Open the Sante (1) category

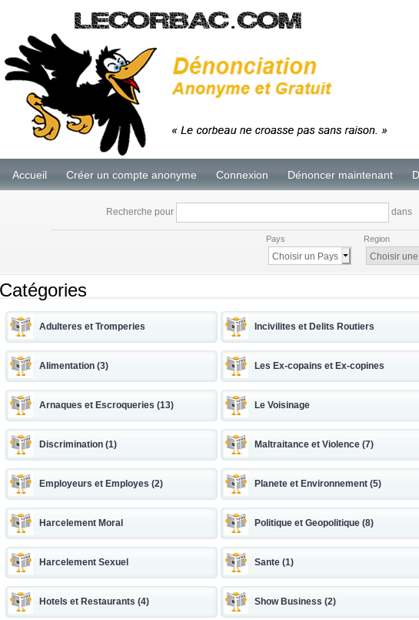tap(274, 562)
